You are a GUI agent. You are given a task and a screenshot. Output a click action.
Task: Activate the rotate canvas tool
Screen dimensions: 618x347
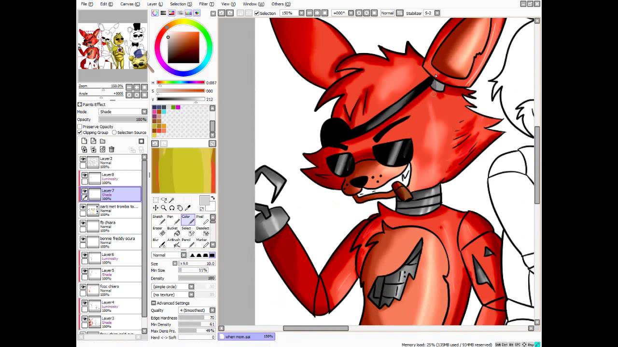[171, 208]
